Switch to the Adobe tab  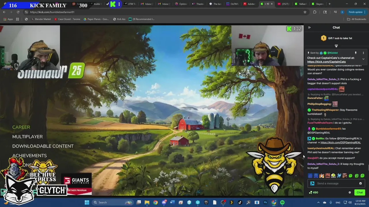(249, 4)
